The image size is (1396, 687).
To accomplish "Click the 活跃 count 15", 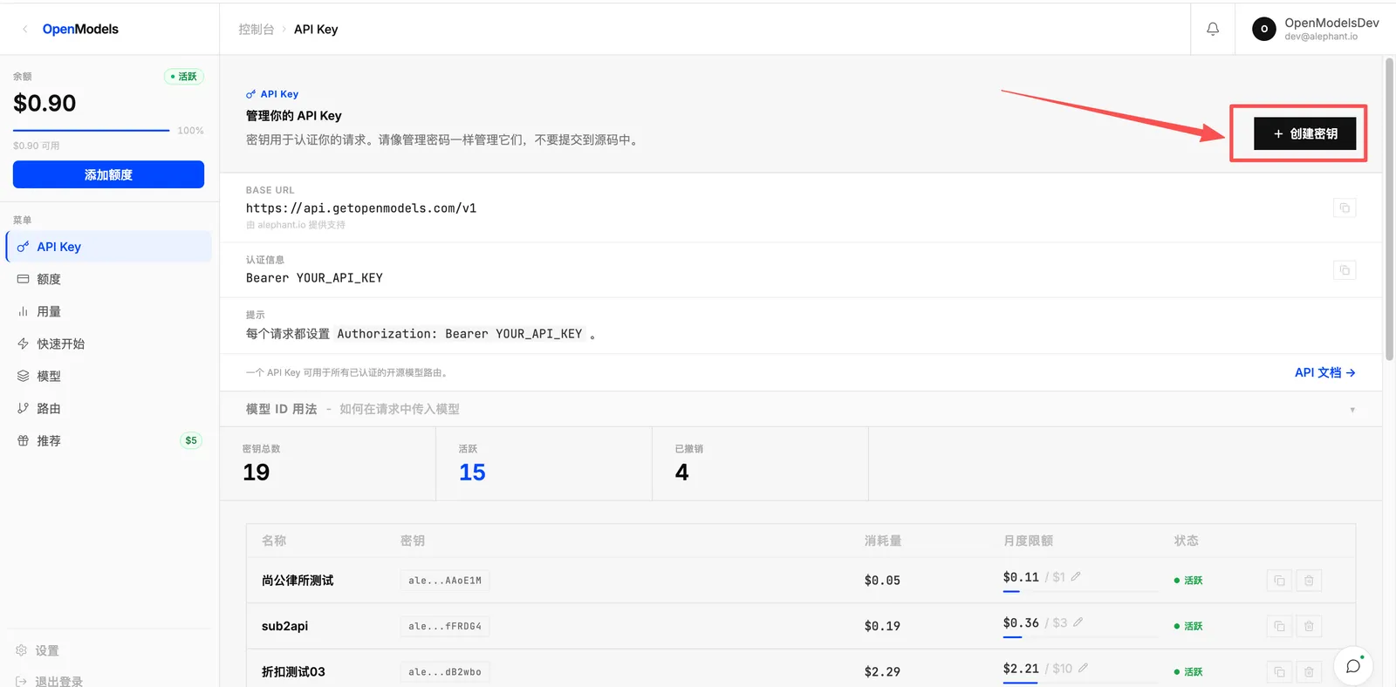I will click(x=472, y=473).
